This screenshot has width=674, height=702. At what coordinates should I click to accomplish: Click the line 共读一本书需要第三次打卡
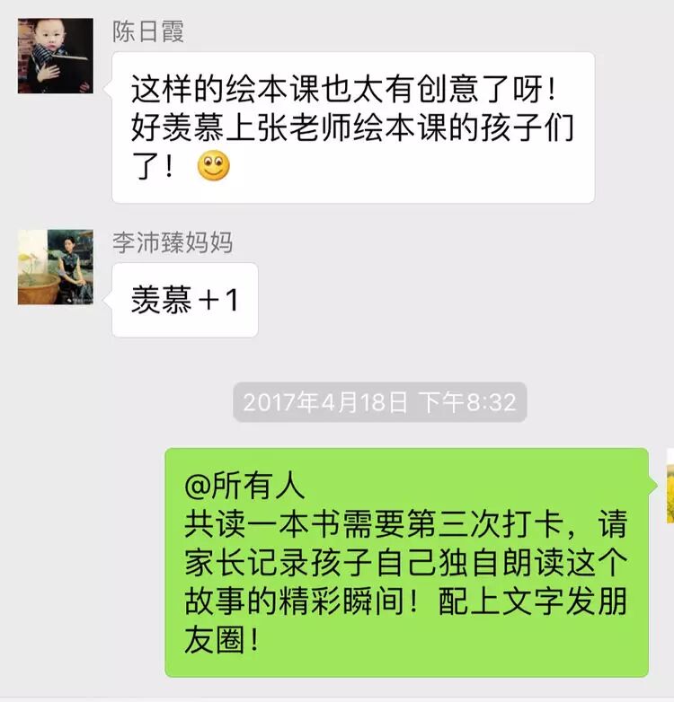[374, 524]
